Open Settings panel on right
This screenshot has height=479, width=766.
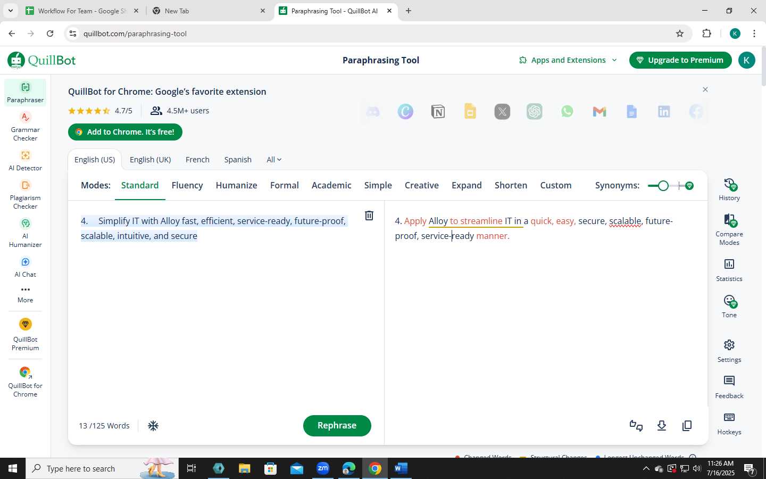(729, 351)
